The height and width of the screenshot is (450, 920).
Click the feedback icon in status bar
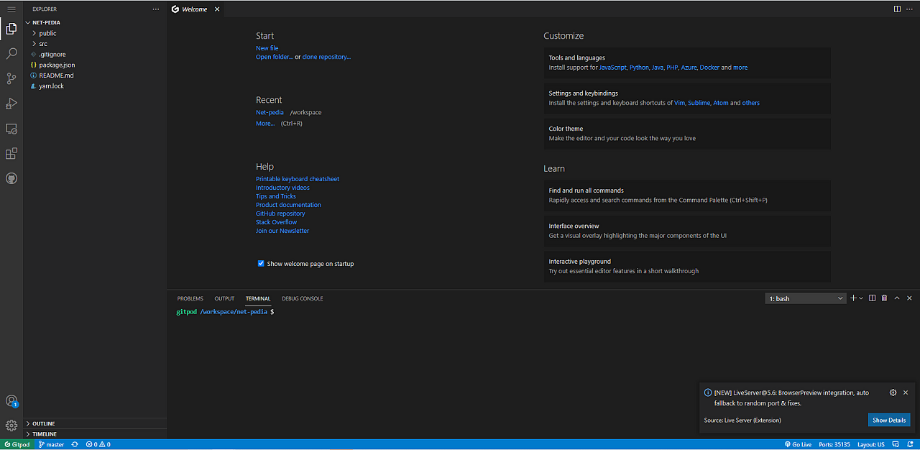[x=896, y=444]
